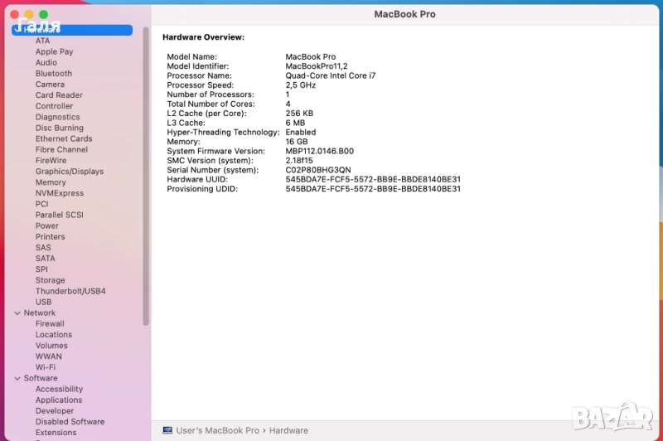Select Wi-Fi under Network
Image resolution: width=663 pixels, height=441 pixels.
[46, 367]
